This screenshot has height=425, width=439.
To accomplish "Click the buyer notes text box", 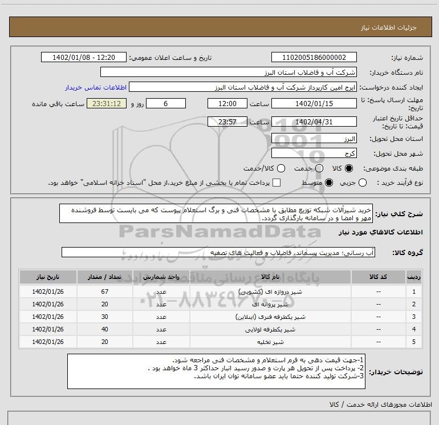I will click(217, 371).
